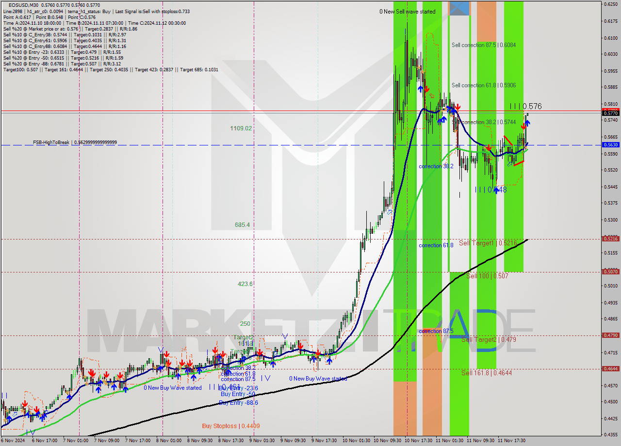Click the red 0.5070 price tag on axis

(610, 271)
